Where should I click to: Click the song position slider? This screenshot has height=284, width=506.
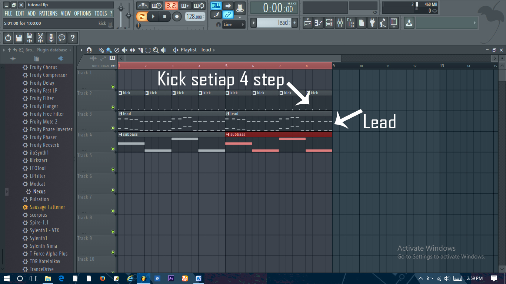pyautogui.click(x=170, y=26)
